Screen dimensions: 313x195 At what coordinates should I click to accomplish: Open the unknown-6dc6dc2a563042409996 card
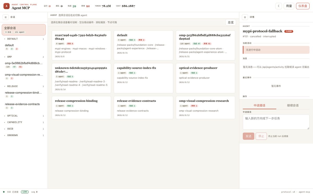point(81,78)
